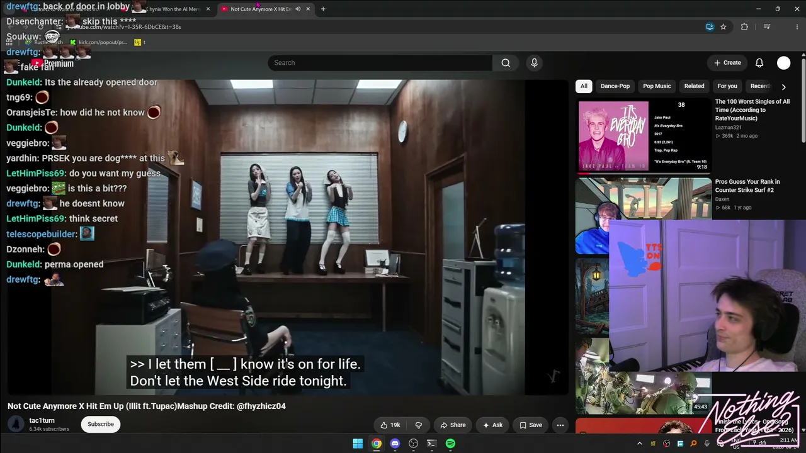
Task: Open more actions ellipsis below video
Action: (x=560, y=425)
